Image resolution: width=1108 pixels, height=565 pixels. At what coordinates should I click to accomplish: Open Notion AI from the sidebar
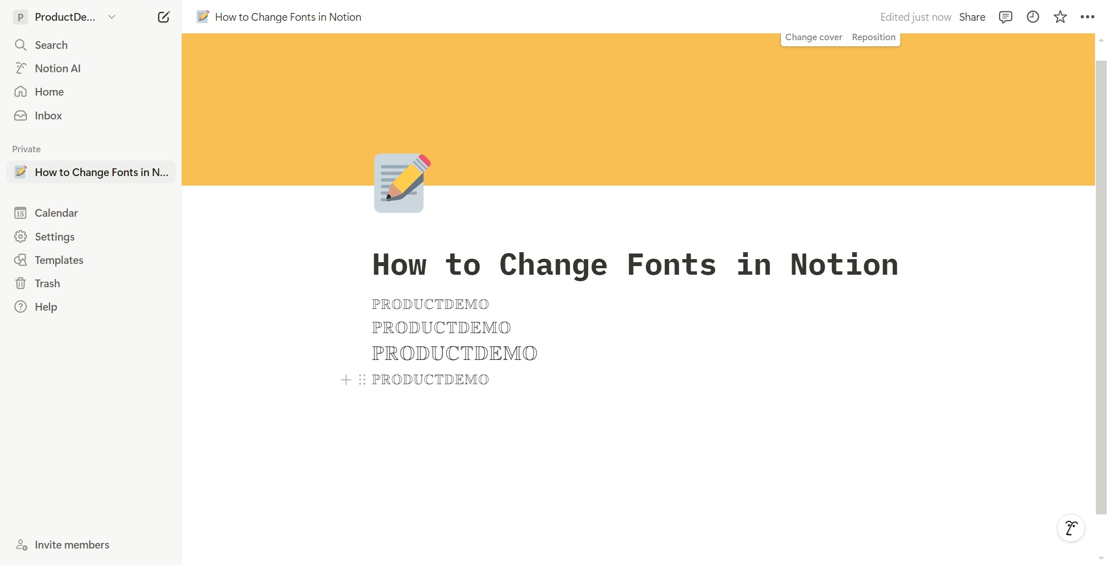click(91, 68)
